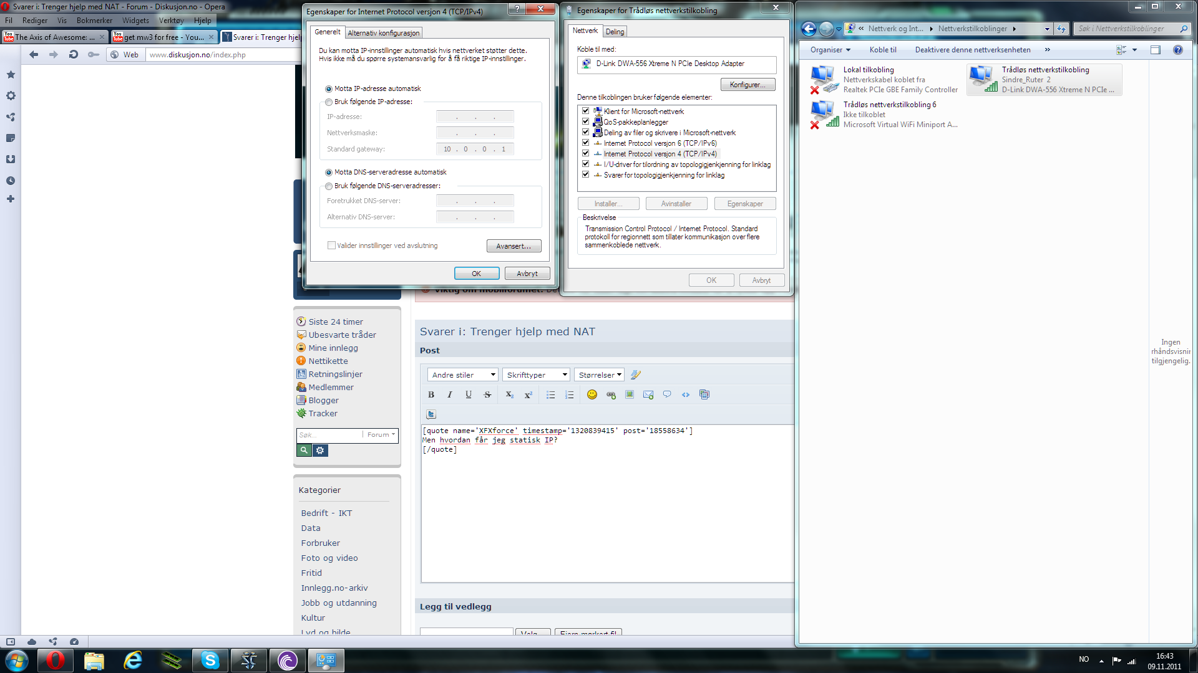Open Opera history clock panel
Image resolution: width=1198 pixels, height=673 pixels.
click(11, 181)
